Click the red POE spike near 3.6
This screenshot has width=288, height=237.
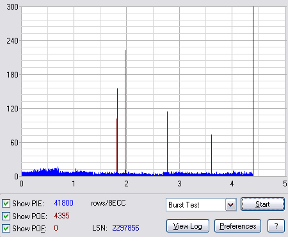click(x=211, y=154)
